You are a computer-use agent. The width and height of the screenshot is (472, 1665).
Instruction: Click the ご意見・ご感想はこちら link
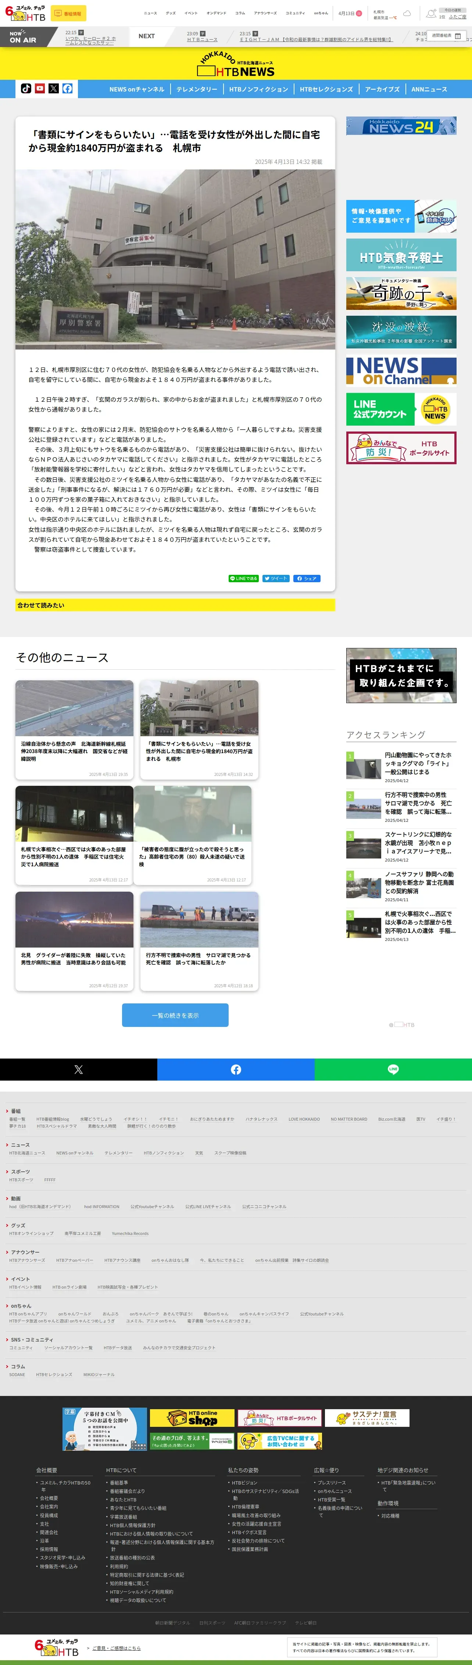click(117, 1648)
